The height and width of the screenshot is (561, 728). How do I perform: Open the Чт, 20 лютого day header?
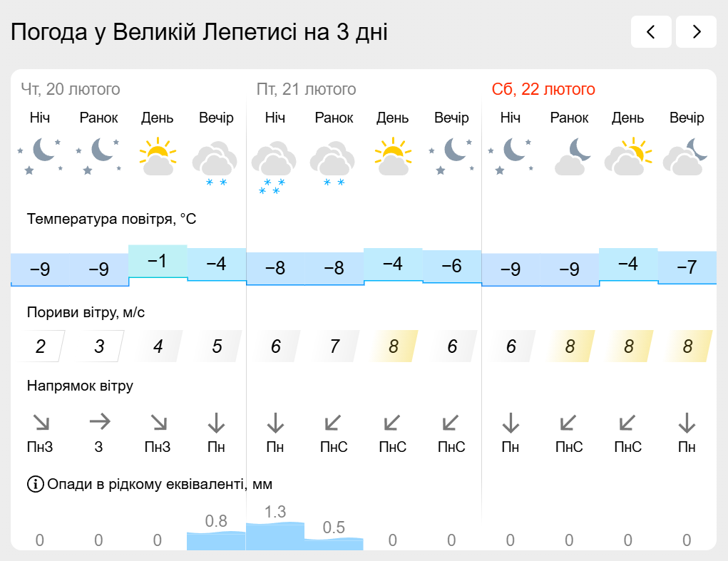click(71, 89)
